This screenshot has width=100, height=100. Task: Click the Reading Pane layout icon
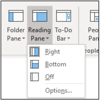click(x=40, y=16)
